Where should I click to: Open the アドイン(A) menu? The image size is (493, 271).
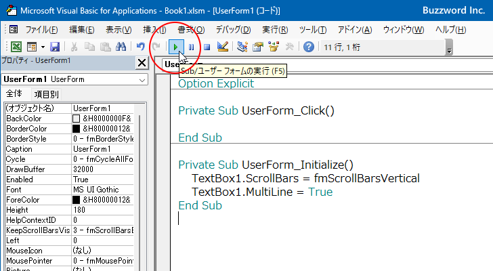coord(355,30)
